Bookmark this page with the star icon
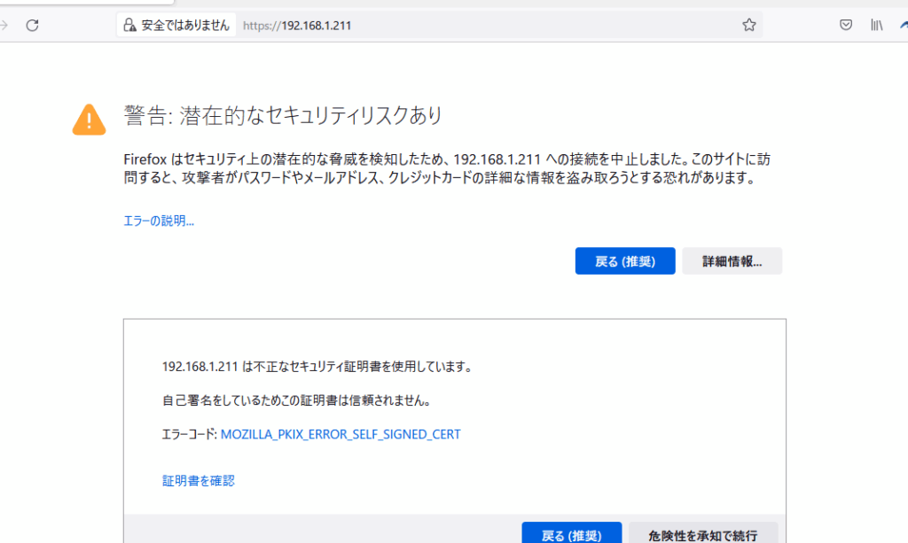The image size is (908, 543). pos(749,25)
